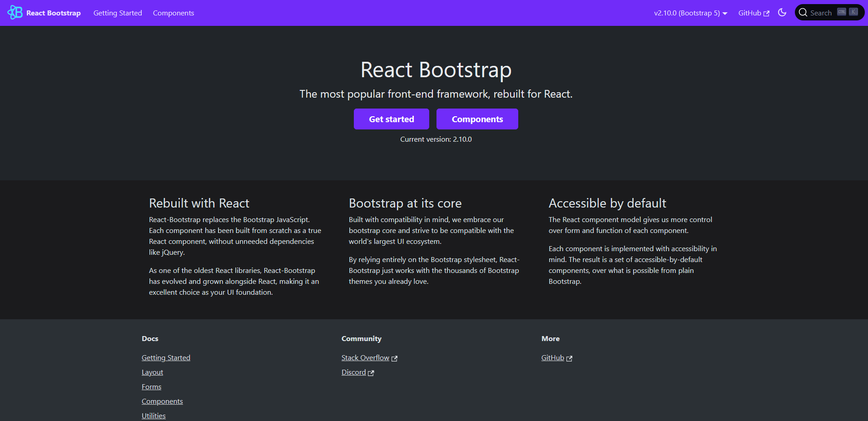Click the CTRL key badge in search

tap(842, 12)
